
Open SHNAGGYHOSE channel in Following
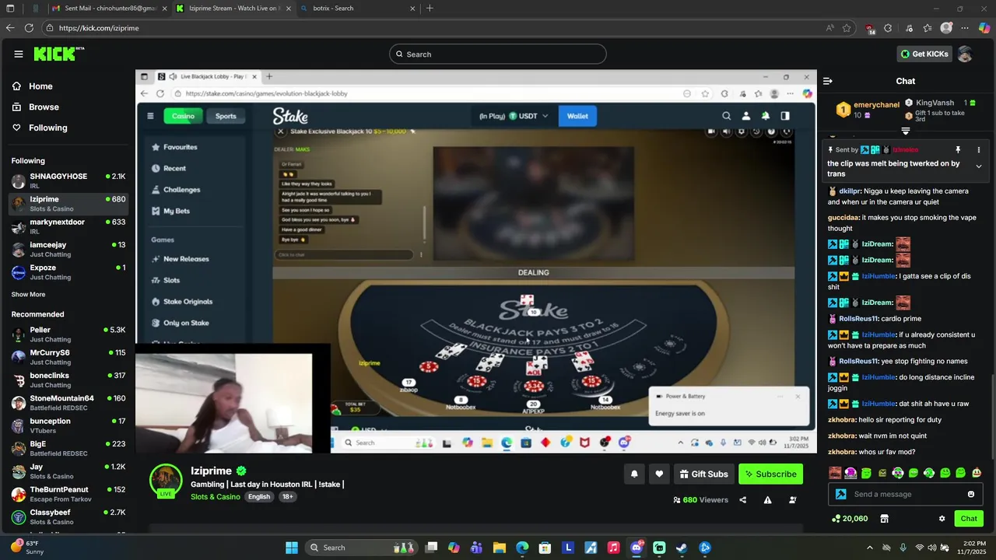point(68,180)
